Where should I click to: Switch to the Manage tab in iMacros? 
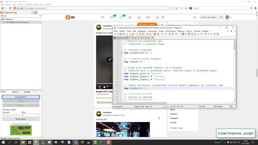(27, 92)
